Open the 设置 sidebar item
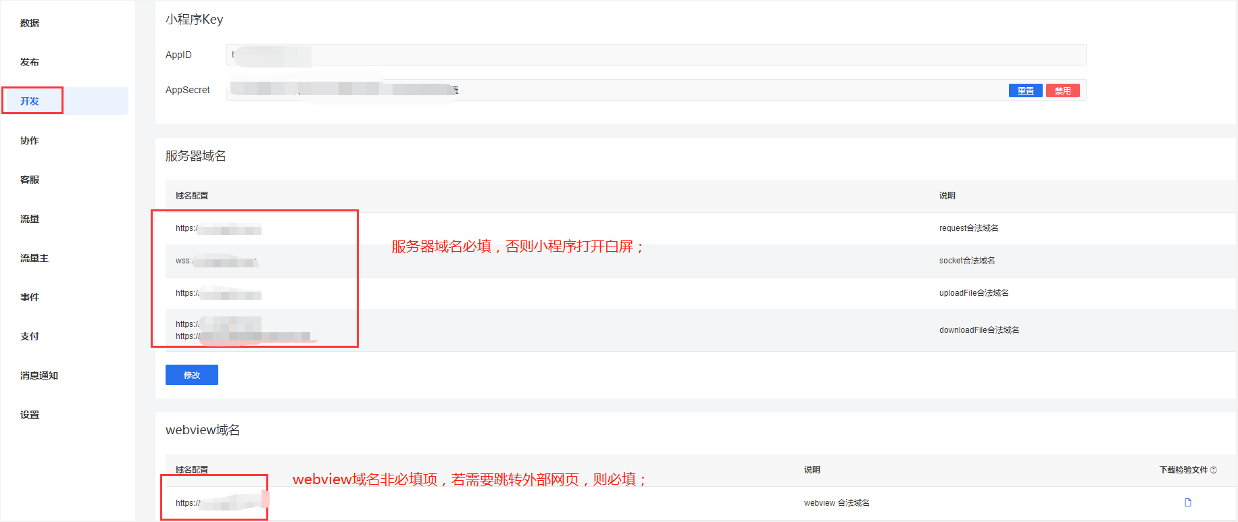The height and width of the screenshot is (522, 1238). pos(30,415)
